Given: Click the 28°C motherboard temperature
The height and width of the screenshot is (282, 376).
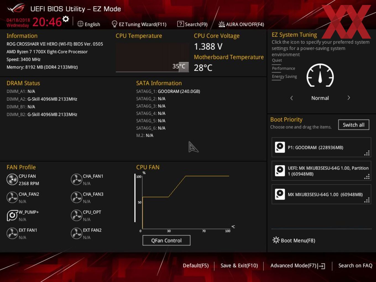Looking at the screenshot, I should [203, 68].
